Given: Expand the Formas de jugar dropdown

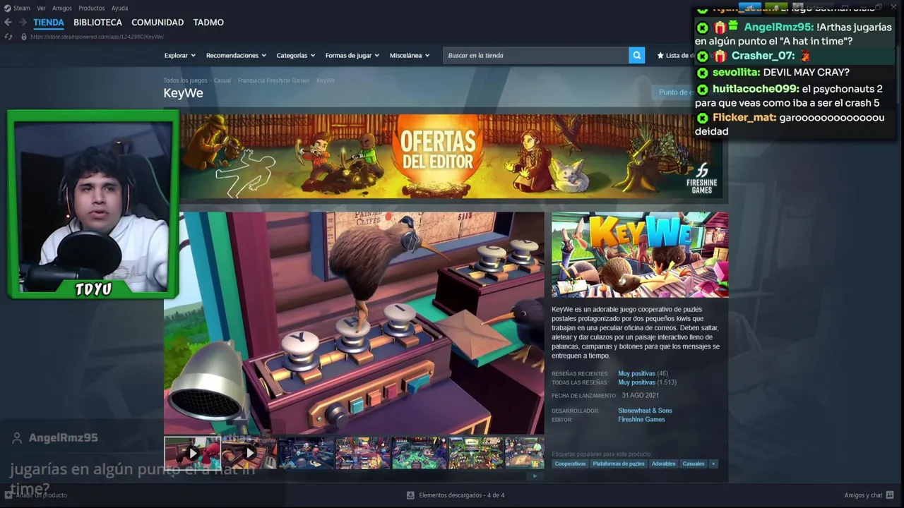Looking at the screenshot, I should [352, 55].
